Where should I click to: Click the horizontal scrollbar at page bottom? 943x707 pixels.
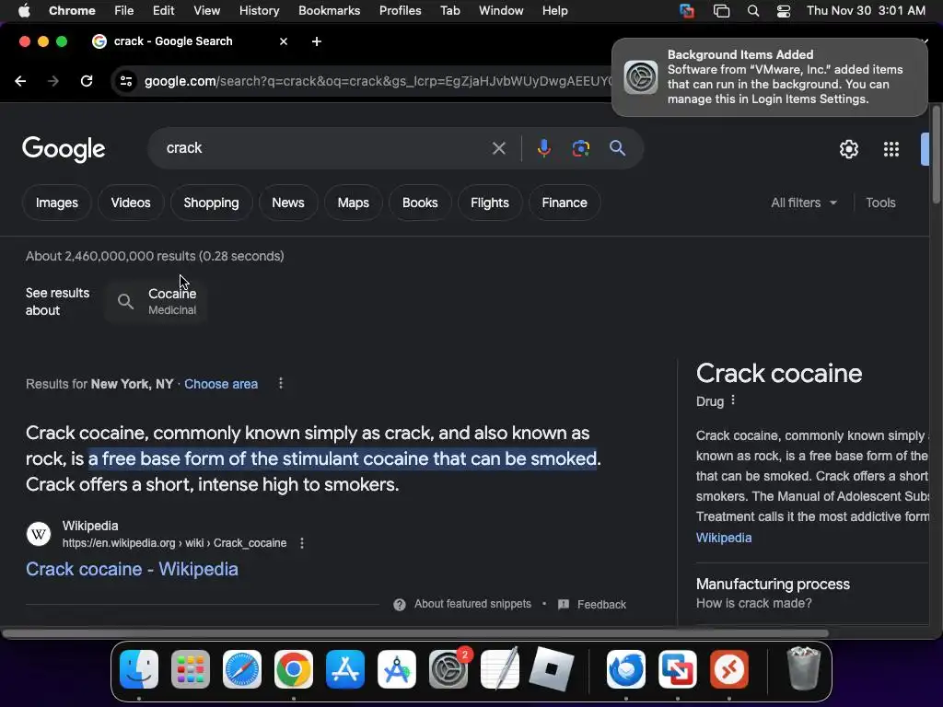pyautogui.click(x=415, y=633)
